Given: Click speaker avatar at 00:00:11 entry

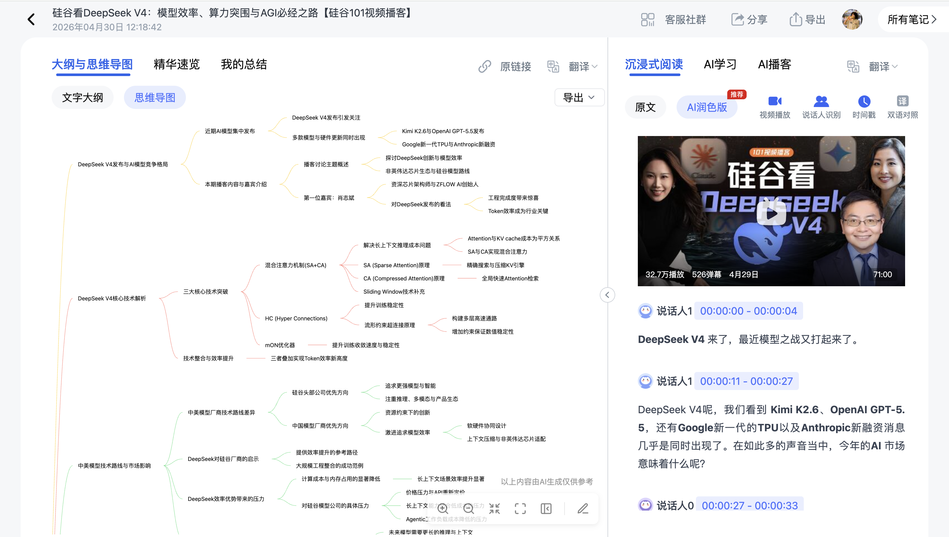Looking at the screenshot, I should 646,381.
